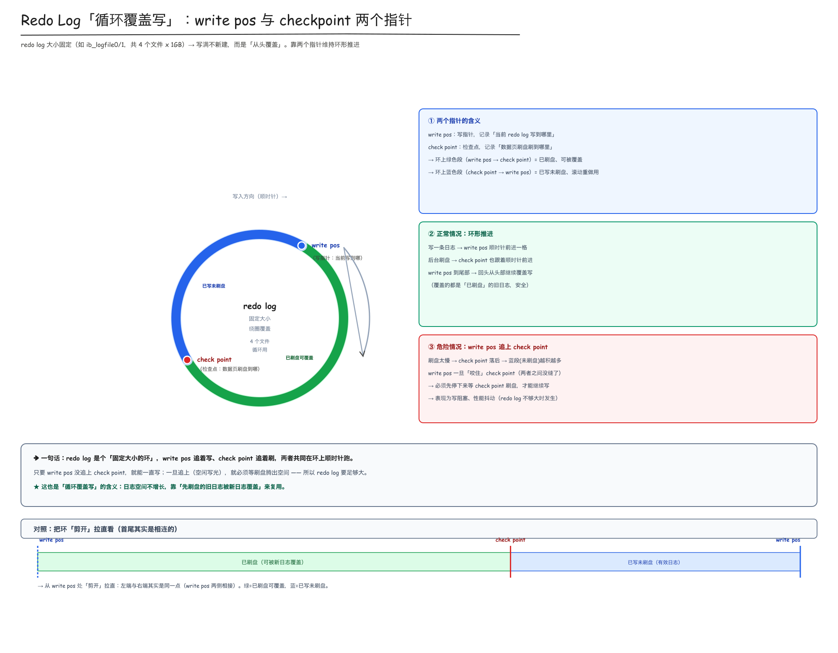
Task: Select line "后台刷盘 → check point 也跟着顺时针前进"
Action: pyautogui.click(x=481, y=260)
